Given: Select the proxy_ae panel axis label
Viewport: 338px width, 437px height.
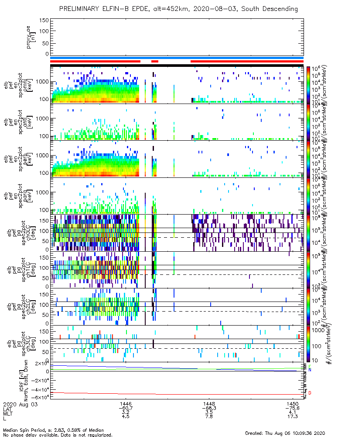Looking at the screenshot, I should point(30,37).
